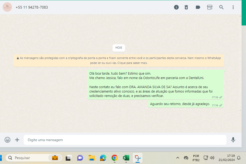Click the chat scrollbar up arrow
Screen dimensions: 246x164
coord(240,16)
